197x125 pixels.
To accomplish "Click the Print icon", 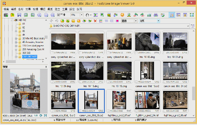I will 156,15.
